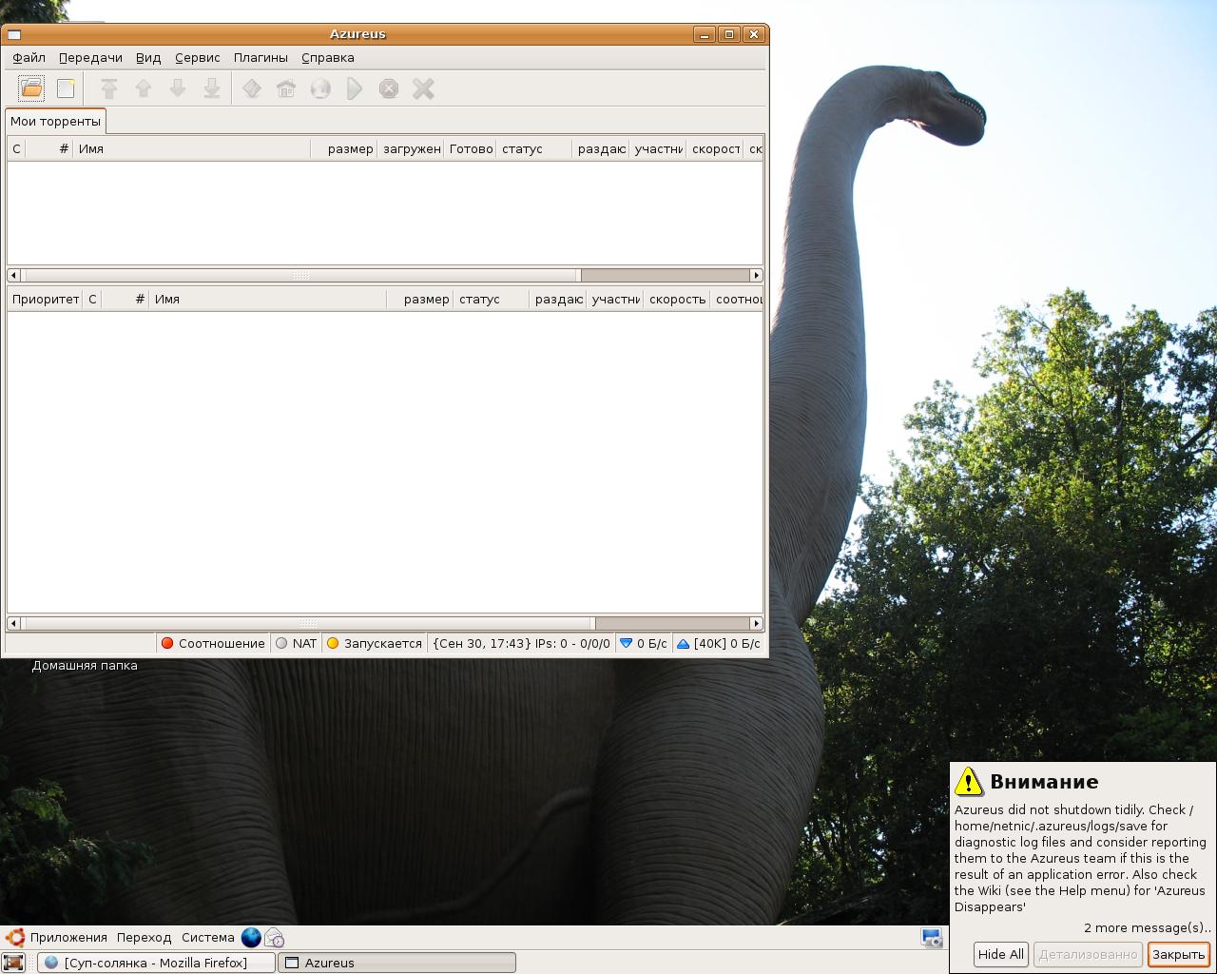Screen dimensions: 1217x974
Task: Click lower table scrollbar right arrow
Action: pos(757,624)
